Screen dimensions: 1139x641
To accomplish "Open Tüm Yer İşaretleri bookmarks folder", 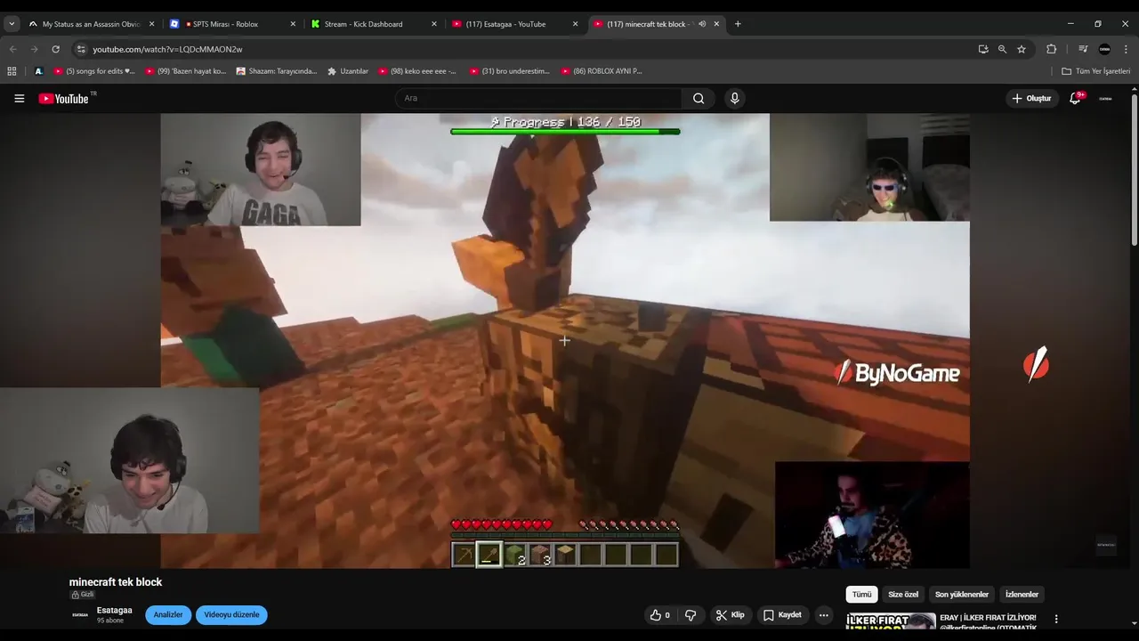I will click(x=1095, y=71).
